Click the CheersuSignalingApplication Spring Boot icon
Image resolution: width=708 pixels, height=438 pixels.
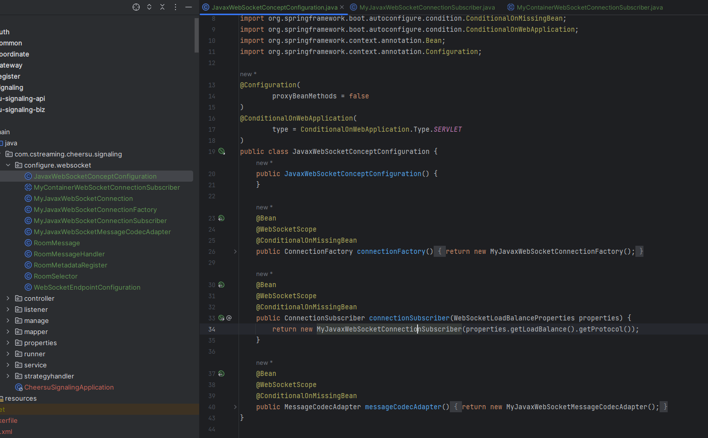click(19, 387)
